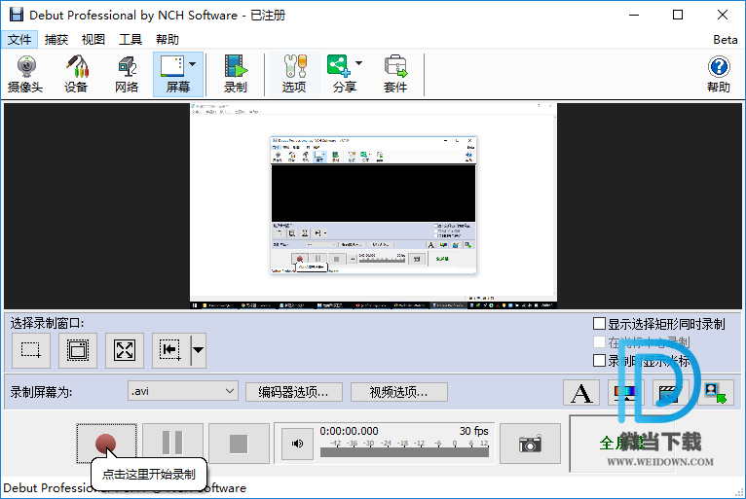
Task: Open the .avi format dropdown
Action: click(183, 391)
